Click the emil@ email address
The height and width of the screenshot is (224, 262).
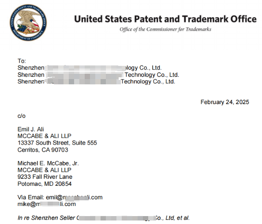click(x=74, y=197)
